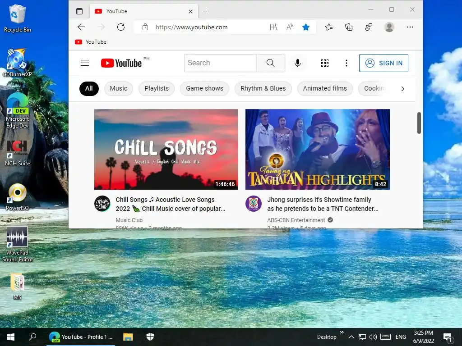This screenshot has height=346, width=462.
Task: Select the Music category chip
Action: click(x=119, y=89)
